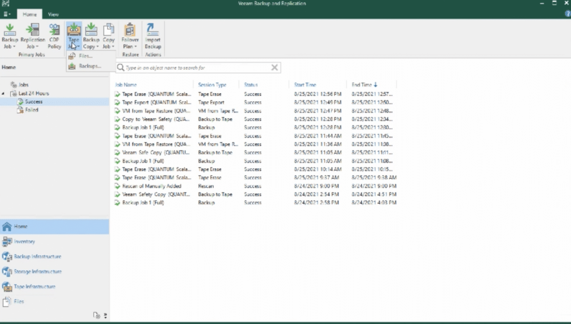This screenshot has height=324, width=571.
Task: Select Copy to Veeam Safety job row
Action: (x=255, y=119)
